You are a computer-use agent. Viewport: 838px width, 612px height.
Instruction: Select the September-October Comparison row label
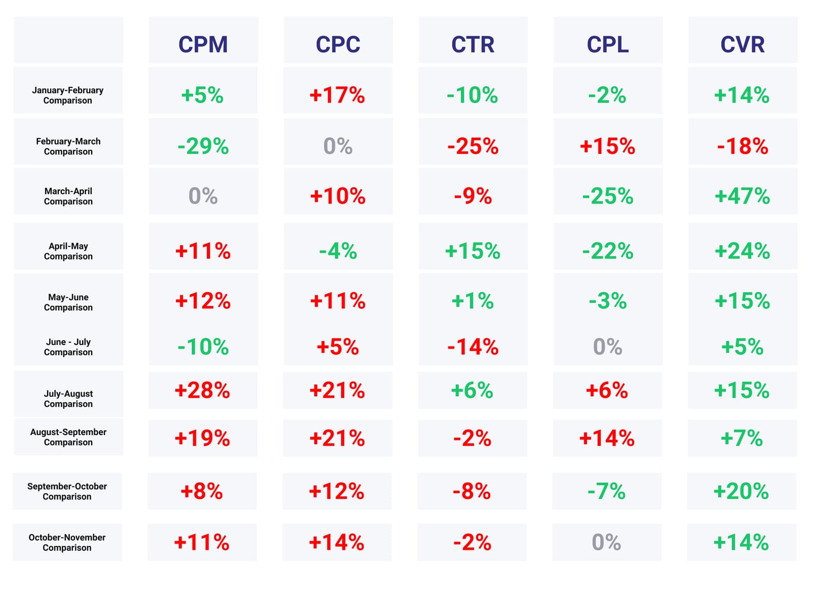(x=67, y=492)
